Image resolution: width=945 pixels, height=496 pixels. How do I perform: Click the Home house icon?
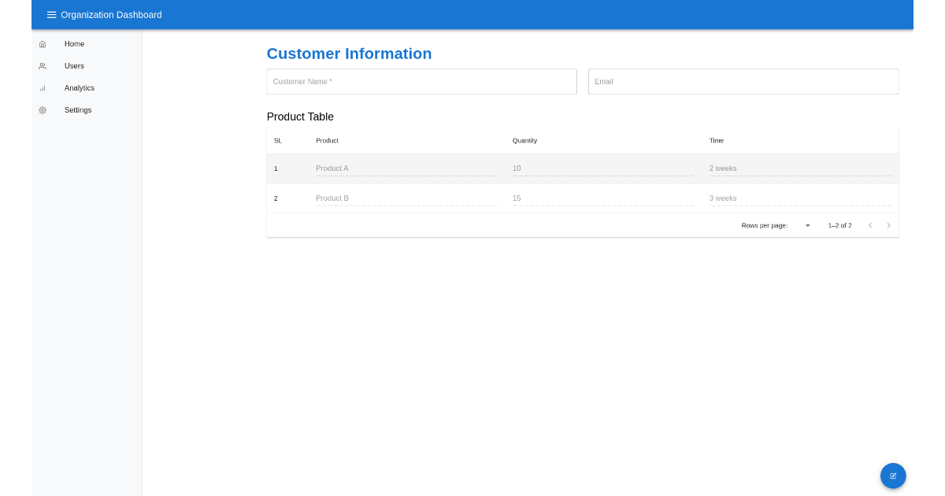(43, 44)
